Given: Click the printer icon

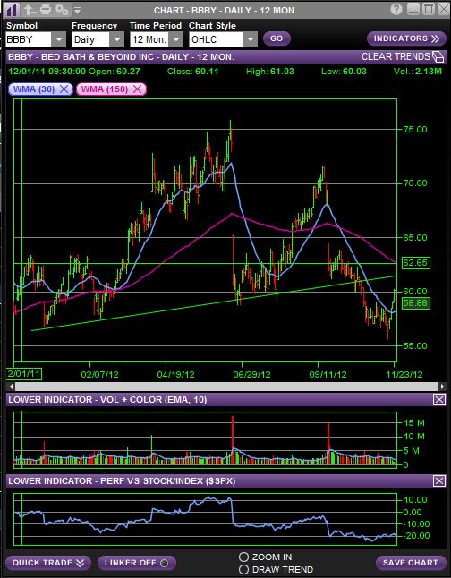Looking at the screenshot, I should [46, 10].
